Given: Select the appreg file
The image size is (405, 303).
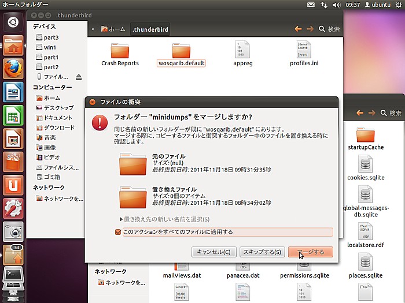Looking at the screenshot, I should coord(243,54).
